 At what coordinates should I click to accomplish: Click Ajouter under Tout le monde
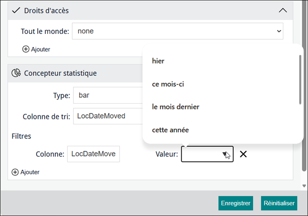[x=36, y=49]
